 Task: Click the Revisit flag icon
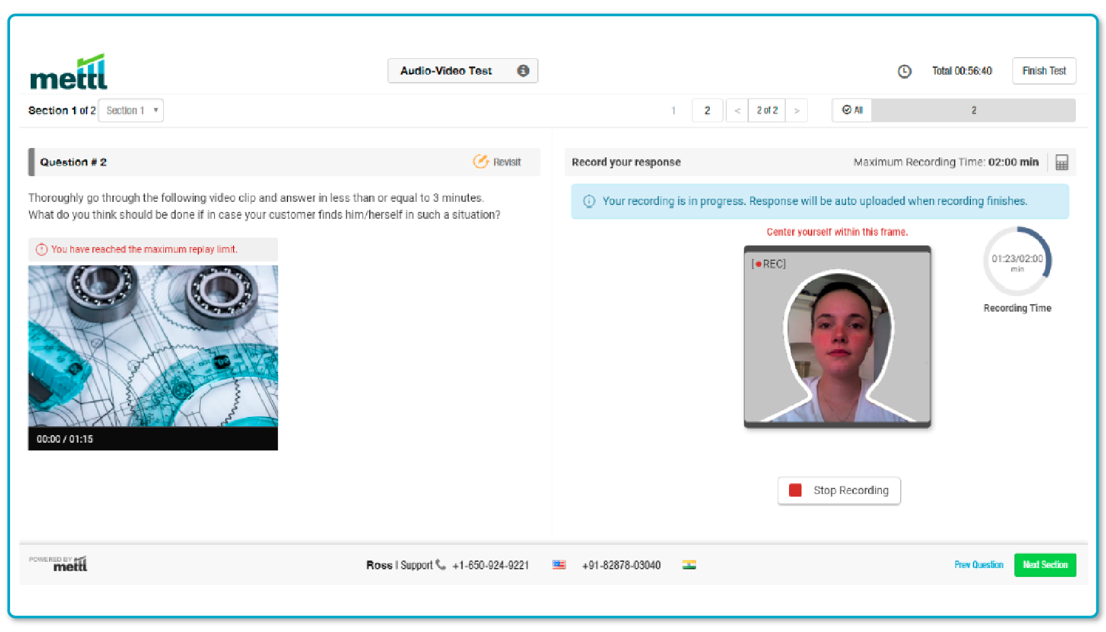481,162
